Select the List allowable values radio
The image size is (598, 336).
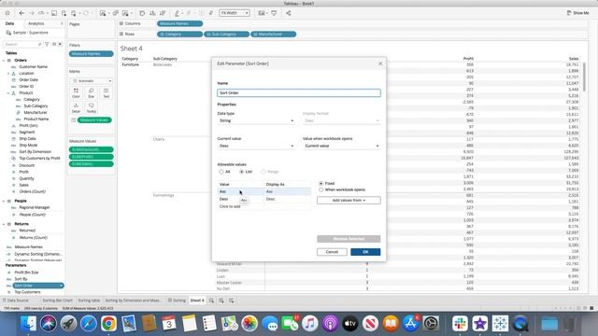[x=242, y=172]
